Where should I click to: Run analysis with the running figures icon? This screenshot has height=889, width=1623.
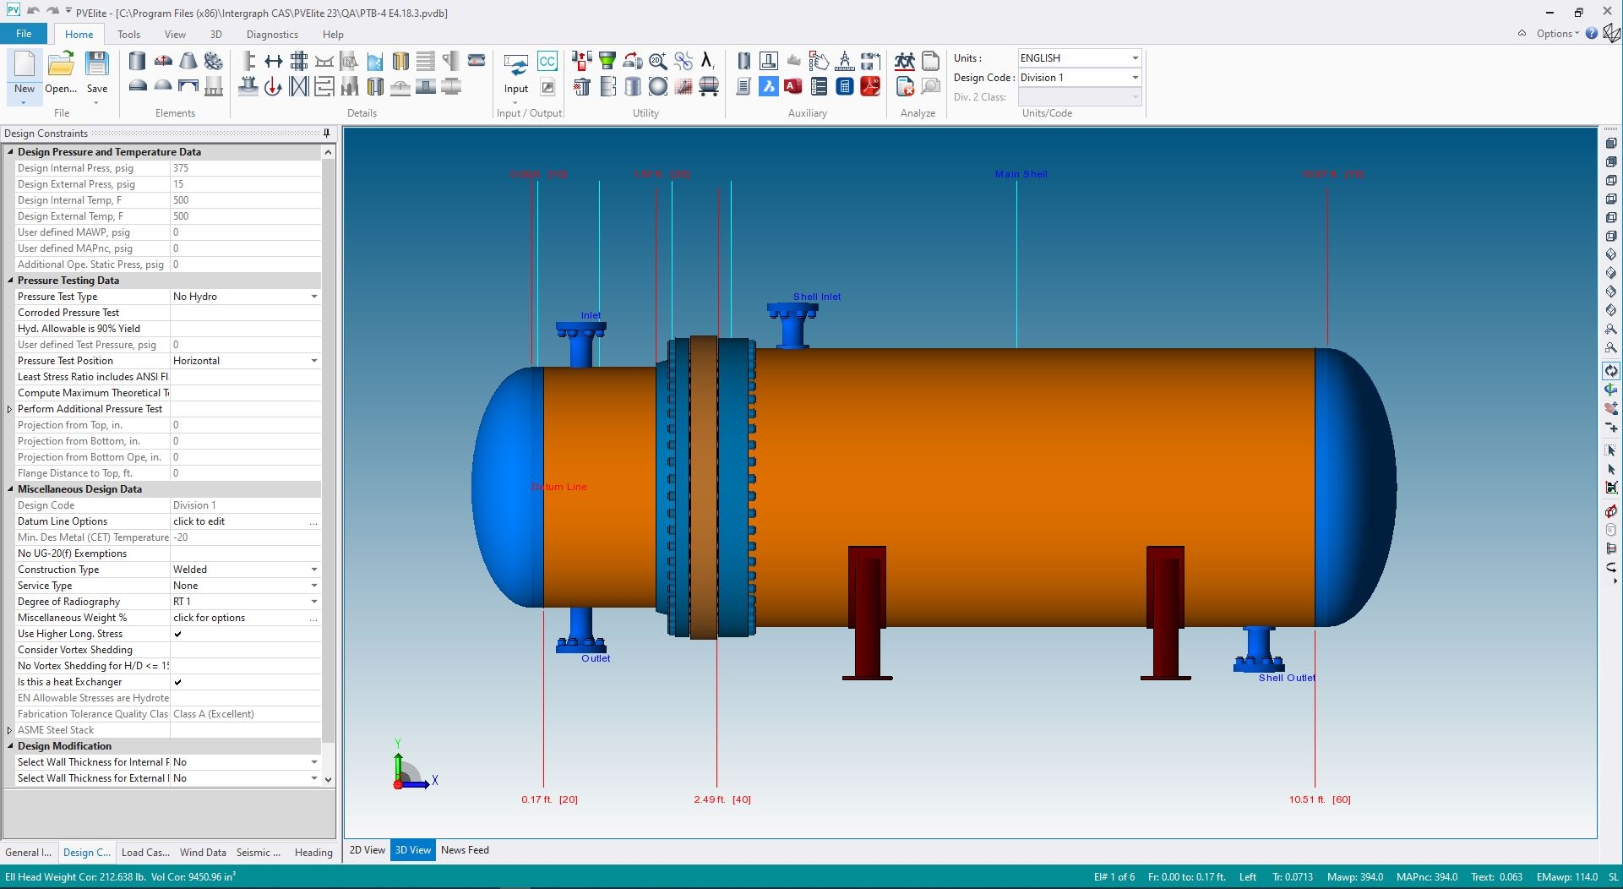pyautogui.click(x=904, y=61)
